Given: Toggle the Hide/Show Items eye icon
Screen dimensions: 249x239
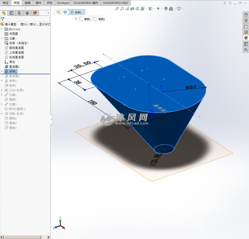Looking at the screenshot, I should [x=158, y=9].
